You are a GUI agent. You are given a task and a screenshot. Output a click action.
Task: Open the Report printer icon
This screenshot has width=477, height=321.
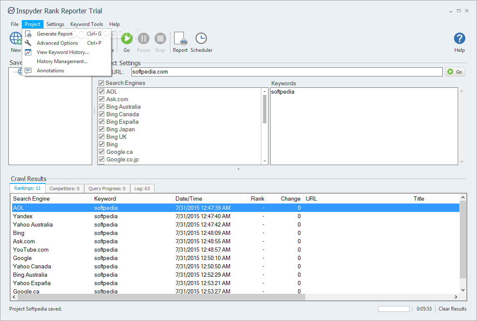click(180, 38)
